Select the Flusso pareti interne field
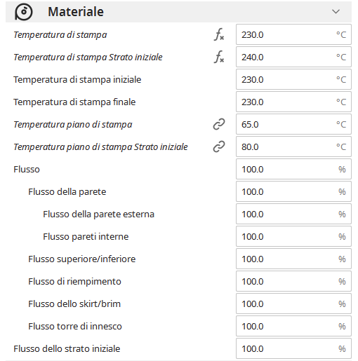The width and height of the screenshot is (358, 361). [x=293, y=236]
